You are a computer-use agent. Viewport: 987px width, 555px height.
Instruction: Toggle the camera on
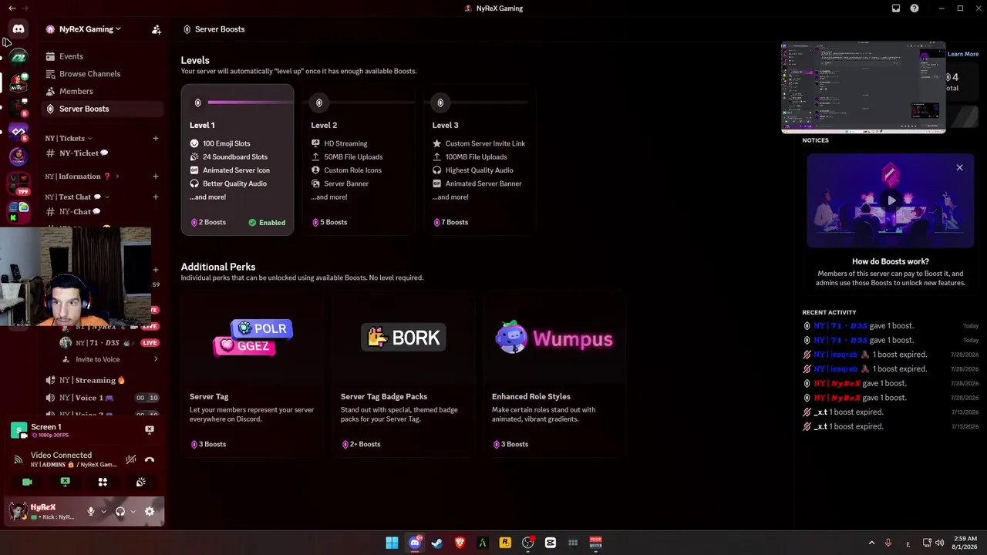[27, 482]
